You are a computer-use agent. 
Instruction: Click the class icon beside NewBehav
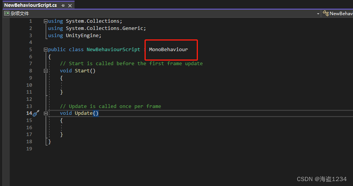pos(325,13)
